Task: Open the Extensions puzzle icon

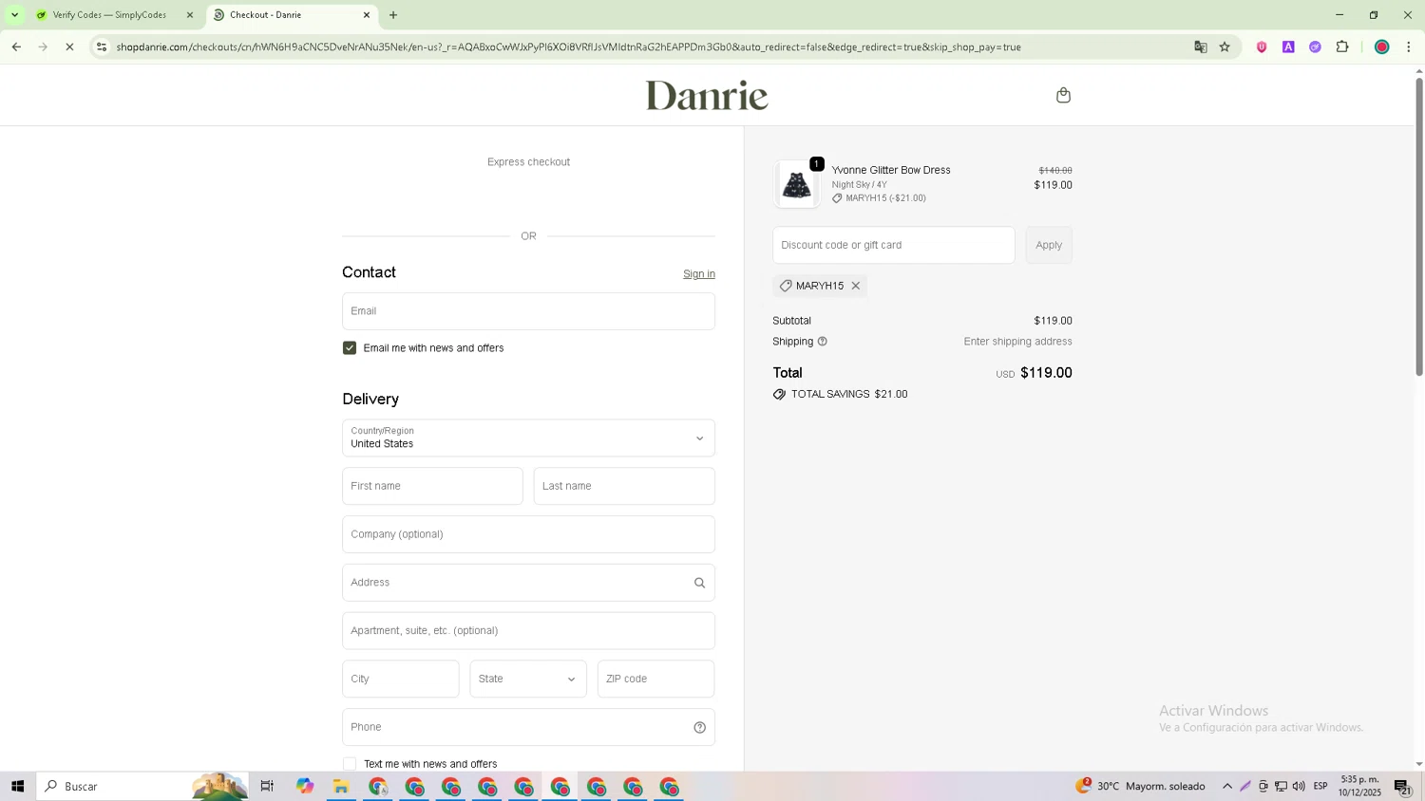Action: pyautogui.click(x=1342, y=47)
